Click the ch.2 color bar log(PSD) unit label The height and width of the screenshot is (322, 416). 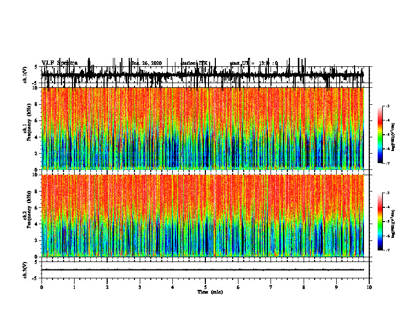[x=393, y=224]
